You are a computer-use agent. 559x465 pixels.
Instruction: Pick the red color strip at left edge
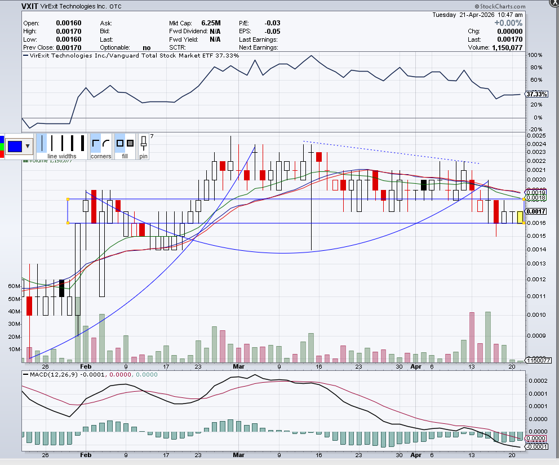click(x=2, y=154)
